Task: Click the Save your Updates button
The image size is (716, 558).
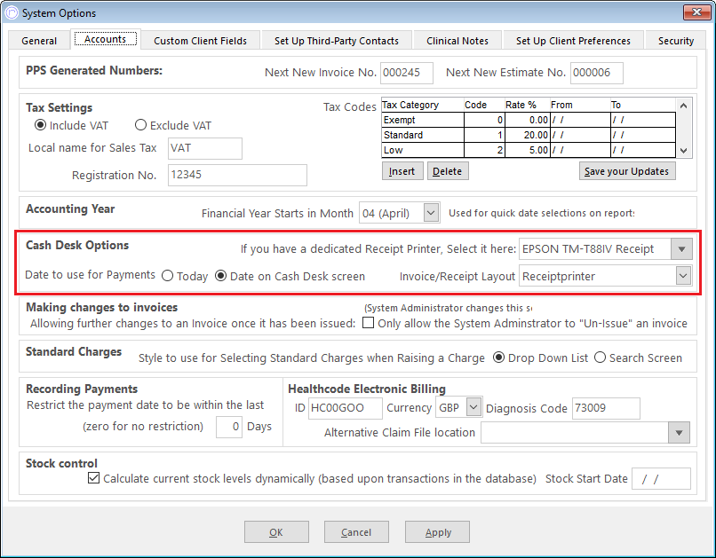Action: (x=627, y=171)
